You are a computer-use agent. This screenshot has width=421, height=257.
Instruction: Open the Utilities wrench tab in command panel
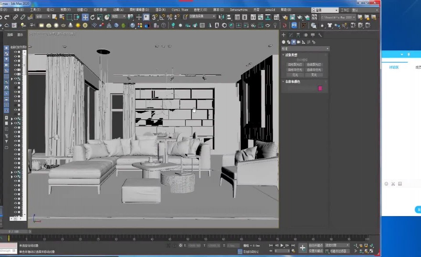point(320,35)
